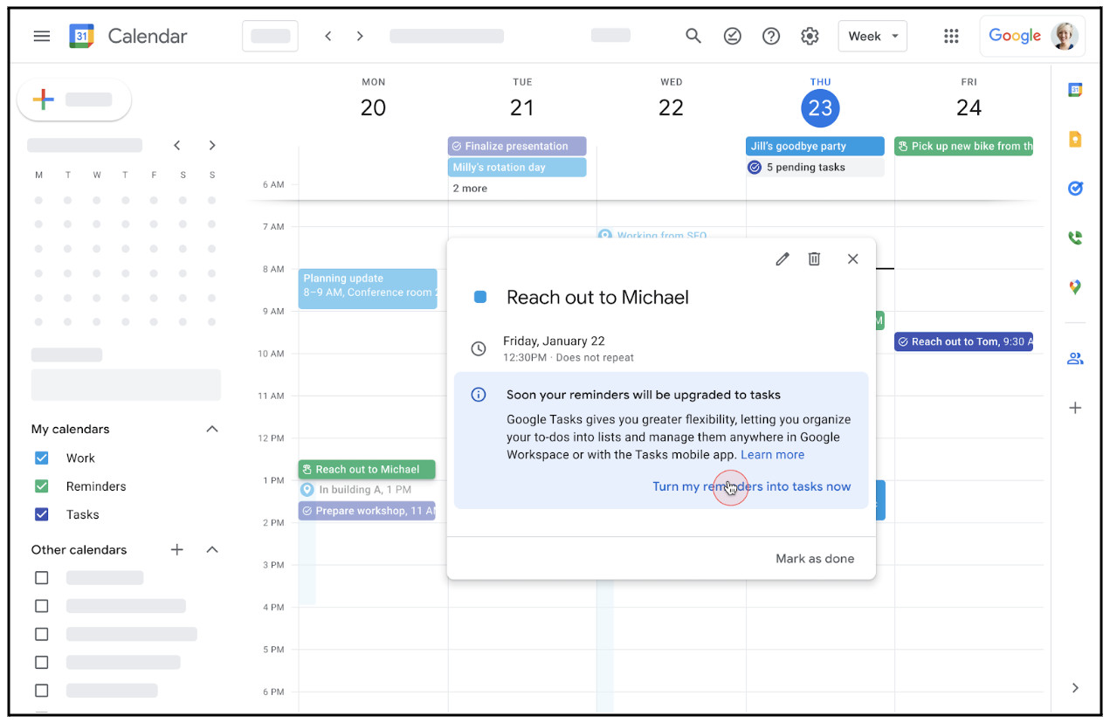1110x723 pixels.
Task: Click the blue color square beside reminder title
Action: pos(479,297)
